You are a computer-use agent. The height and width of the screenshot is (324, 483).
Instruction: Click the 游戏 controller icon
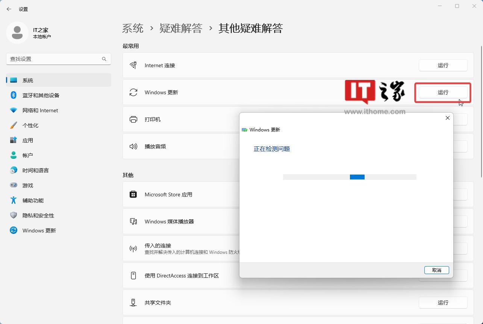pyautogui.click(x=14, y=185)
